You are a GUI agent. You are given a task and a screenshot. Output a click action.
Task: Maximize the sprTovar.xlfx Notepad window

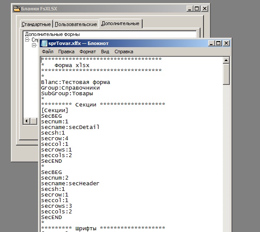pos(218,43)
